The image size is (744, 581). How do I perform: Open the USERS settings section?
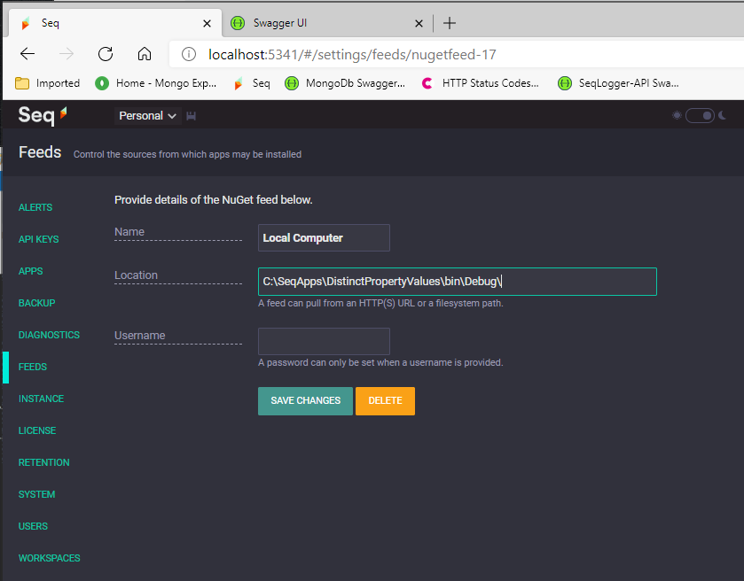click(x=33, y=526)
